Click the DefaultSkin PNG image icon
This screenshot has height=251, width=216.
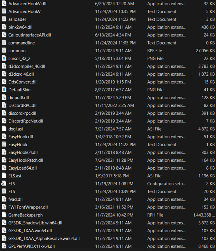(4, 90)
